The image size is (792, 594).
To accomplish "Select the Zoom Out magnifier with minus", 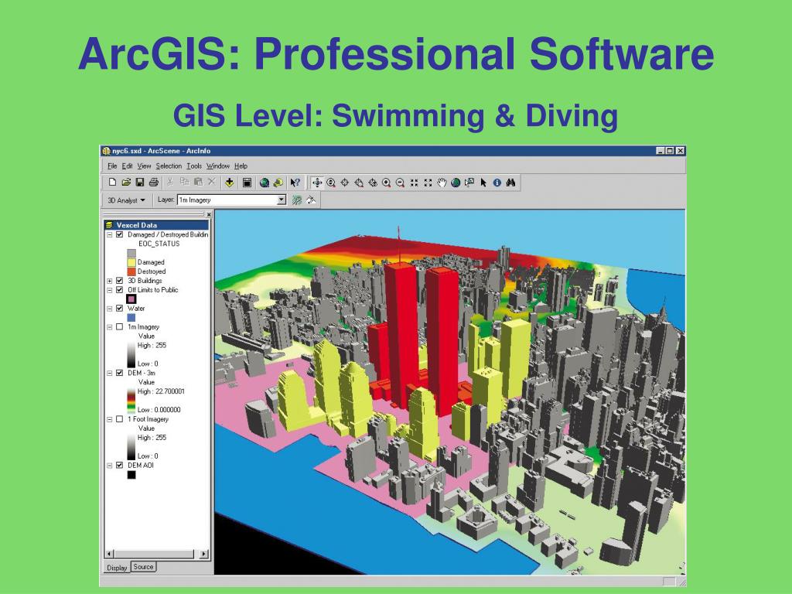I will (400, 183).
